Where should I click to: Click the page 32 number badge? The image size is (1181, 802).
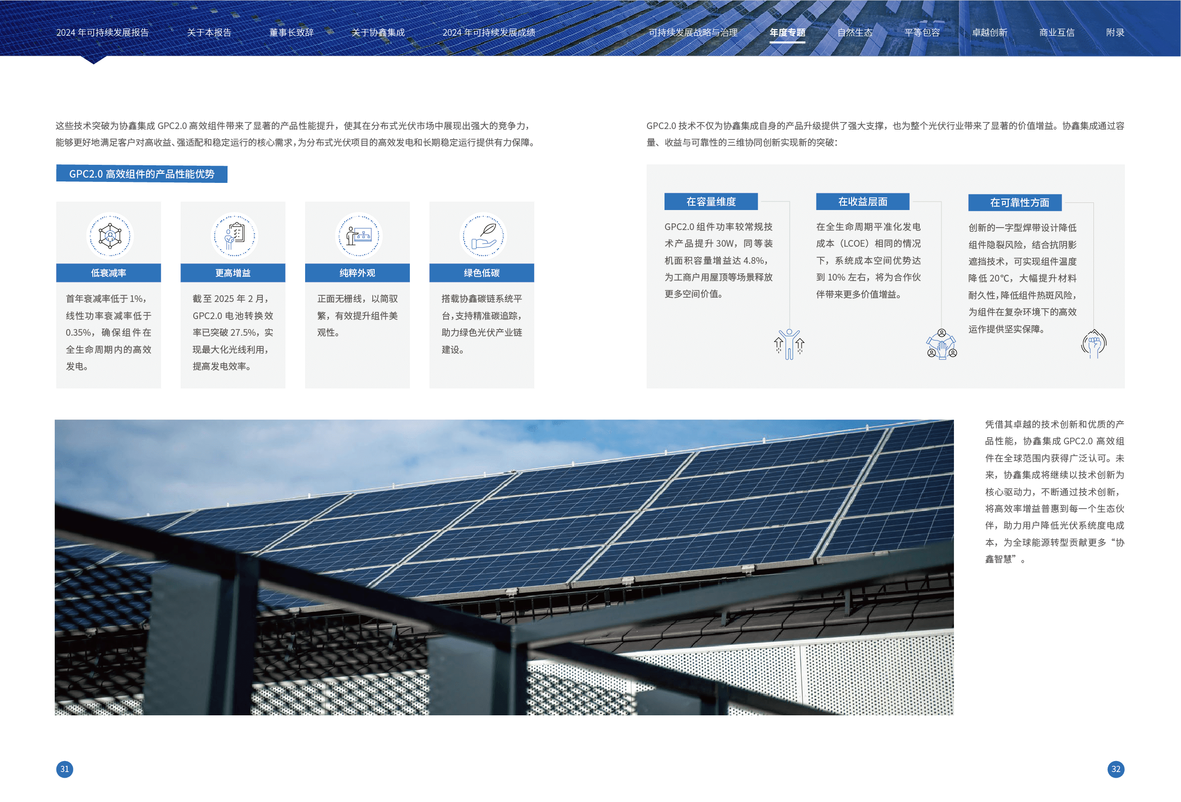(1115, 769)
